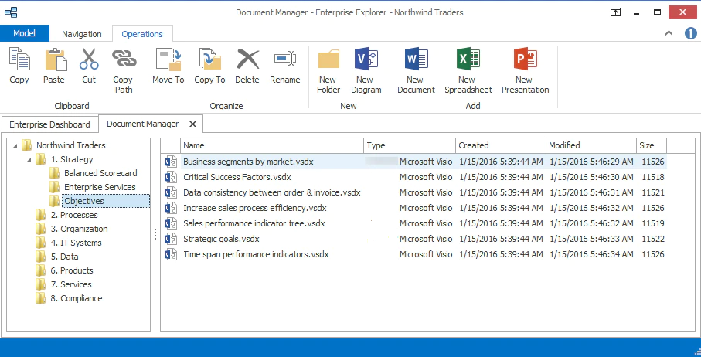Open the 7. Services folder
This screenshot has height=357, width=701.
(71, 284)
